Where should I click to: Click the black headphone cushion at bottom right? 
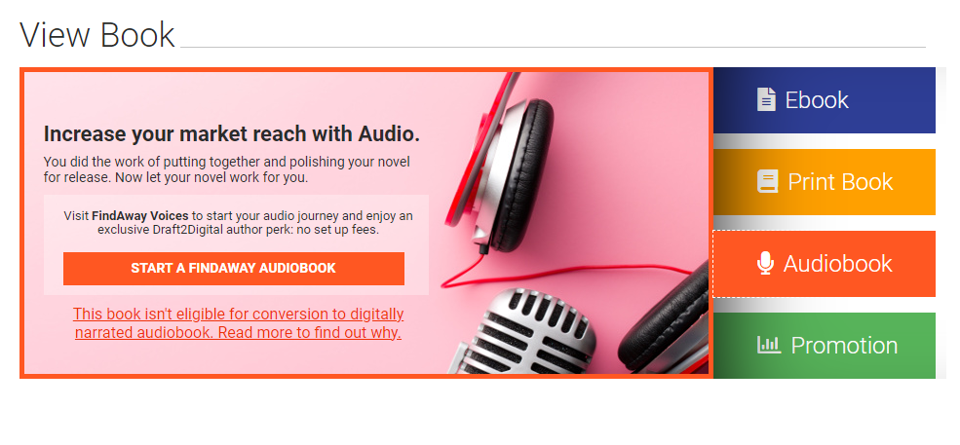665,318
